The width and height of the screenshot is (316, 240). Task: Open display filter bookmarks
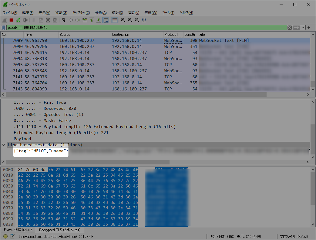tap(4, 27)
